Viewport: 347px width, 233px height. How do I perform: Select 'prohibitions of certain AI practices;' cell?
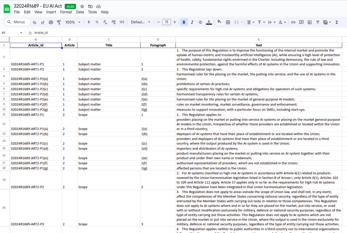tap(259, 84)
